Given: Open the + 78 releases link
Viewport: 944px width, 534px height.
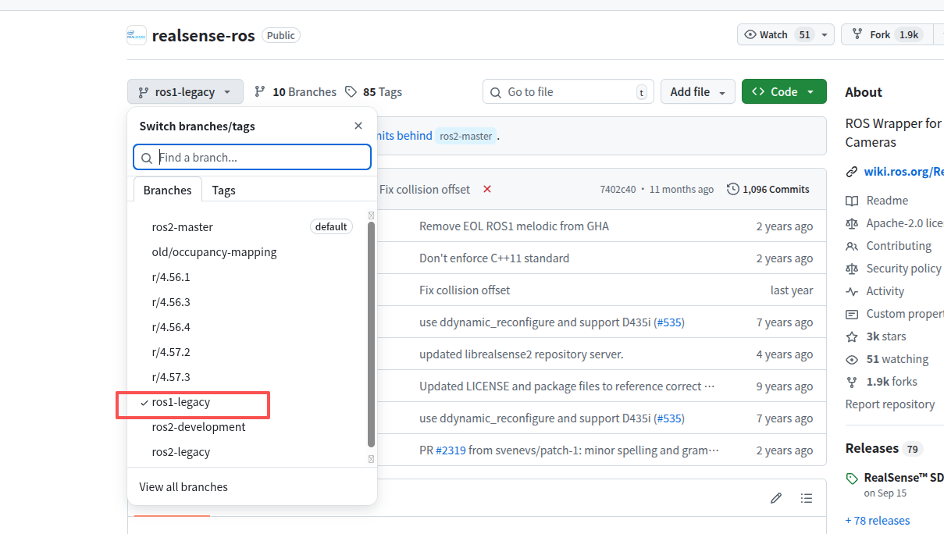Looking at the screenshot, I should coord(878,520).
